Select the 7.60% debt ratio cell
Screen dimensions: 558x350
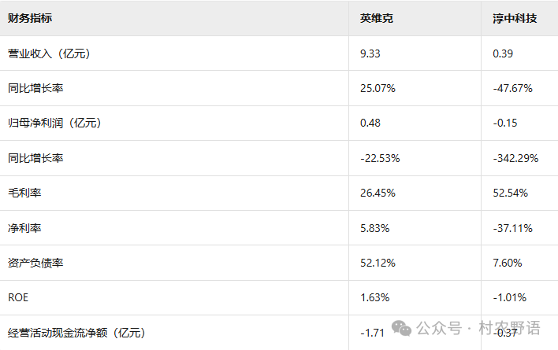pos(507,263)
